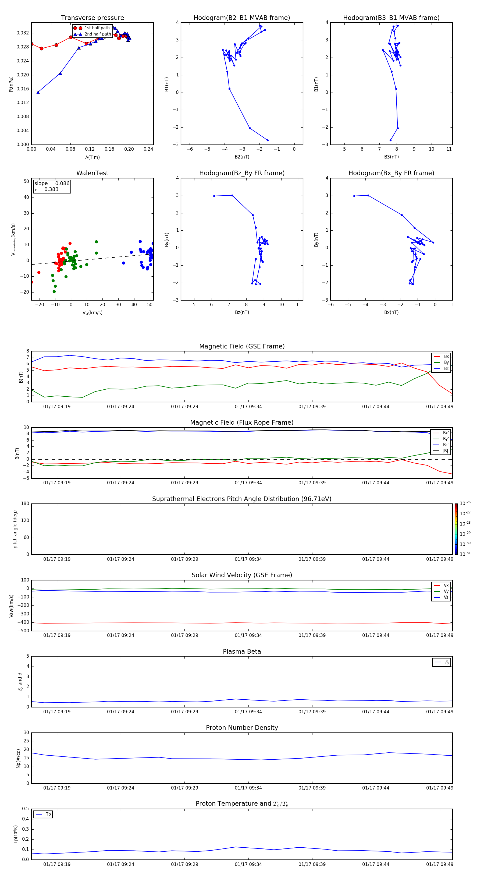
Task: Click the 'VA(km/s)' x-axis label
Action: coord(92,313)
